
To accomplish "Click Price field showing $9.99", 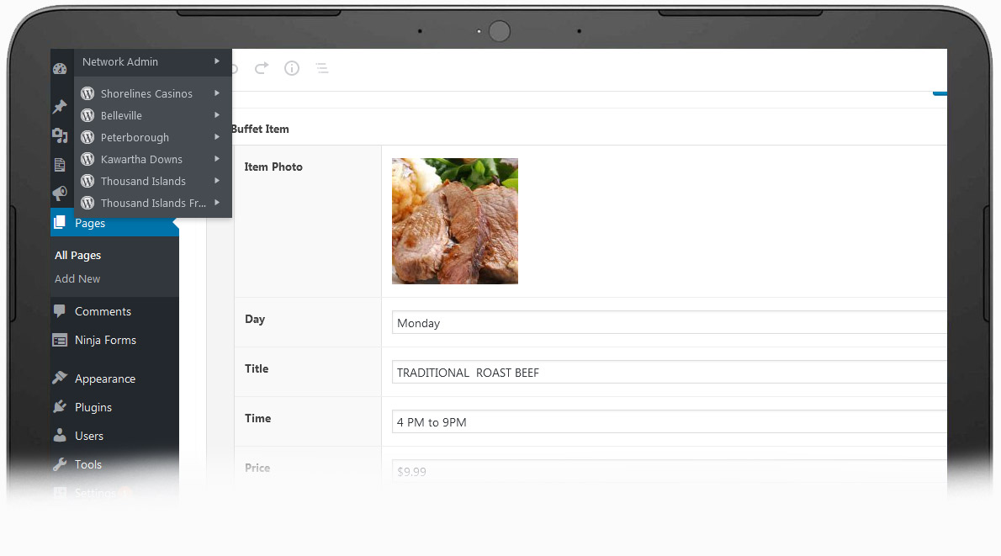I will (669, 471).
